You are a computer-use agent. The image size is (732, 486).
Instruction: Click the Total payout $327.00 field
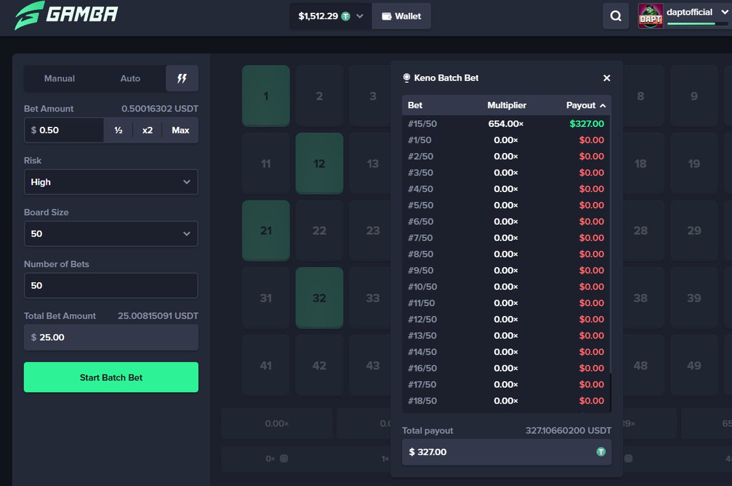(x=507, y=452)
